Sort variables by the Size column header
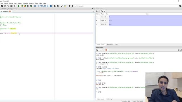182x102 pixels. (107, 14)
